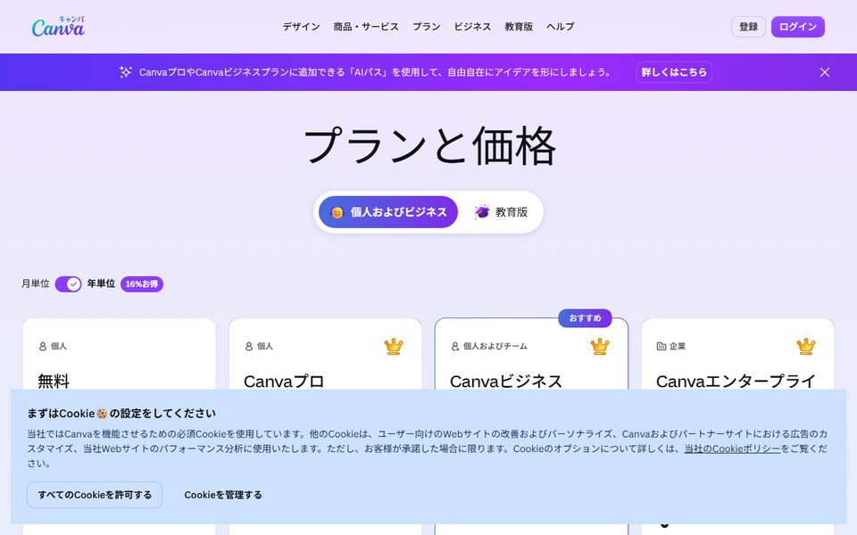Open the デザイン menu

[301, 26]
